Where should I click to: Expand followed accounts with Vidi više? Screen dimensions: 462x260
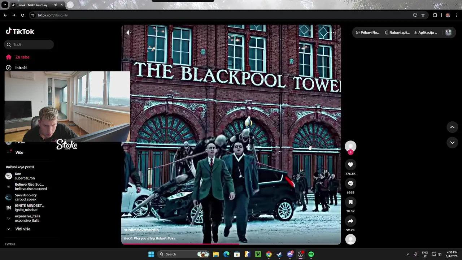[23, 229]
